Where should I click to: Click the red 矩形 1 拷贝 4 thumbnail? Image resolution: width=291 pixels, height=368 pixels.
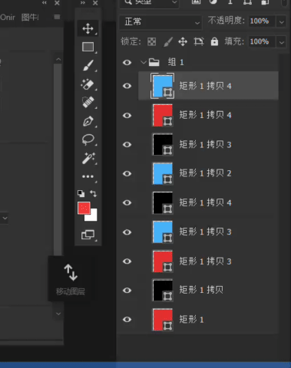(x=163, y=115)
